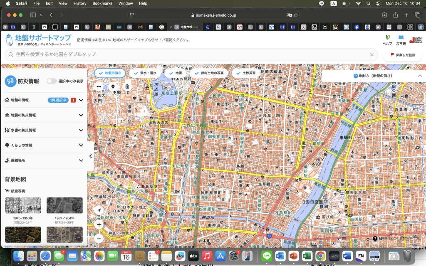This screenshot has height=266, width=426.
Task: Zoom in the map with plus button
Action: [99, 224]
